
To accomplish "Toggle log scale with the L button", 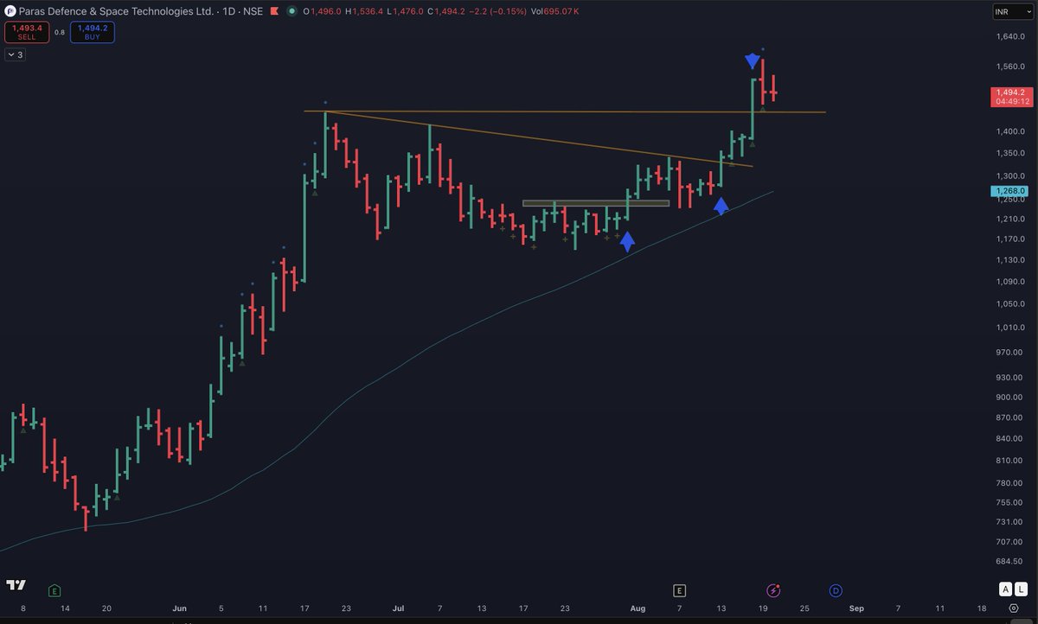I will (1020, 589).
